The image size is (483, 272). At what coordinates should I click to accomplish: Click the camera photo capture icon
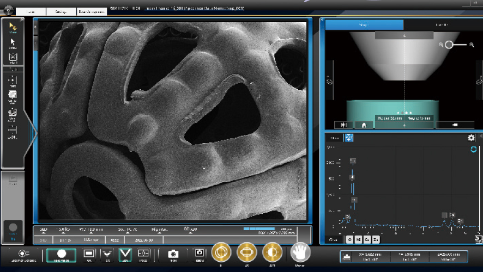pos(173,254)
